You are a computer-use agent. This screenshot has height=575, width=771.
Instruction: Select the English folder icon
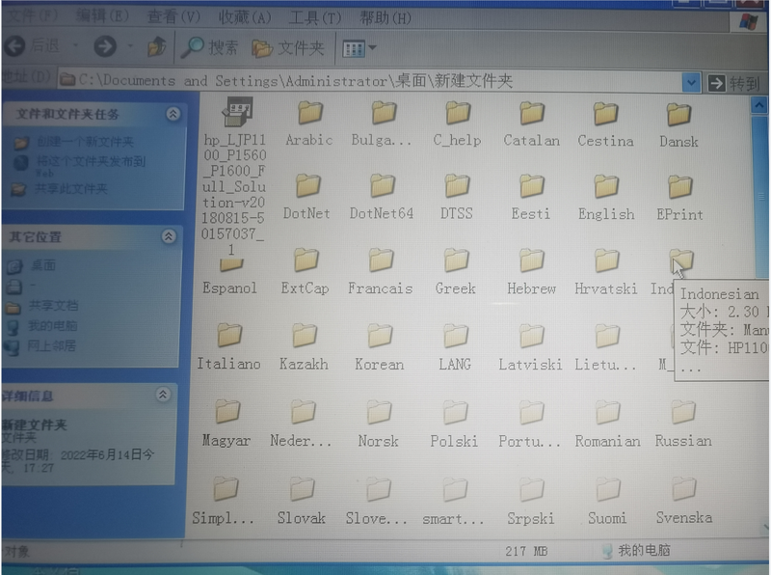[x=606, y=186]
